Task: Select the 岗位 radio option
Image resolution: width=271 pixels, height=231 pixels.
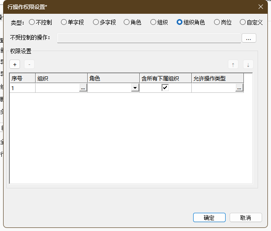Action: [217, 22]
